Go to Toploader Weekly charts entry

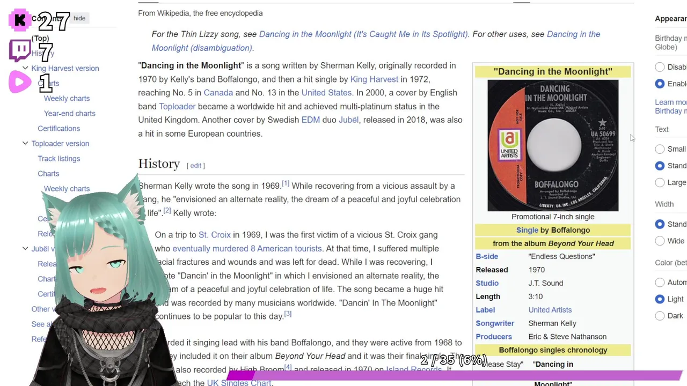(x=67, y=188)
